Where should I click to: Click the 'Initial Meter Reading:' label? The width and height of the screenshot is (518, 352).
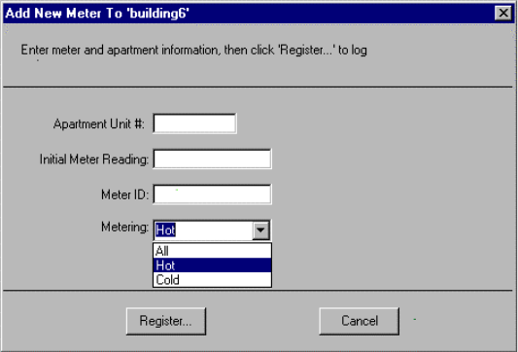coord(94,159)
